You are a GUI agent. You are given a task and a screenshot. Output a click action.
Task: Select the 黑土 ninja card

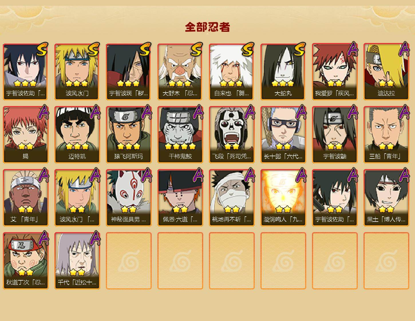coord(386,198)
